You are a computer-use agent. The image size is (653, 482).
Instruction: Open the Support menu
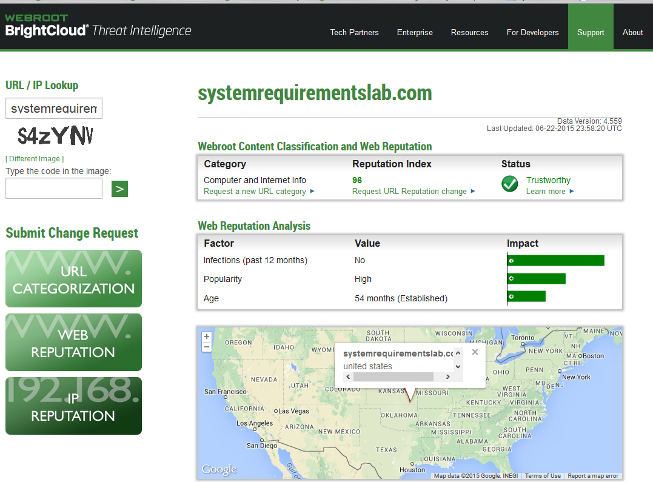591,33
